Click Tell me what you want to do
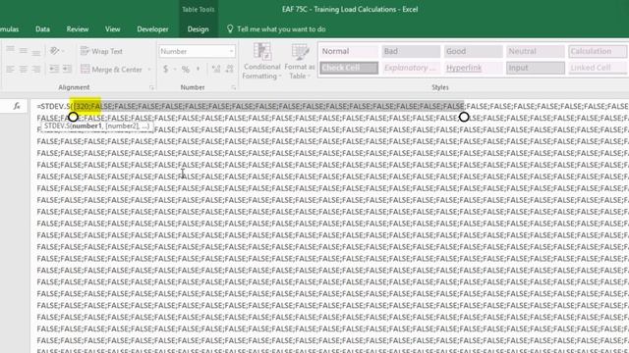629x353 pixels. pyautogui.click(x=281, y=28)
